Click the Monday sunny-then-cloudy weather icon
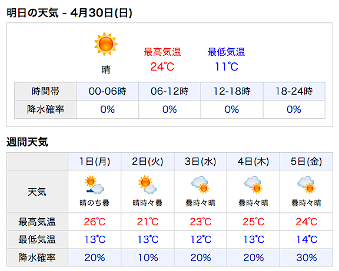Viewport: 339px width, 271px height. click(95, 185)
